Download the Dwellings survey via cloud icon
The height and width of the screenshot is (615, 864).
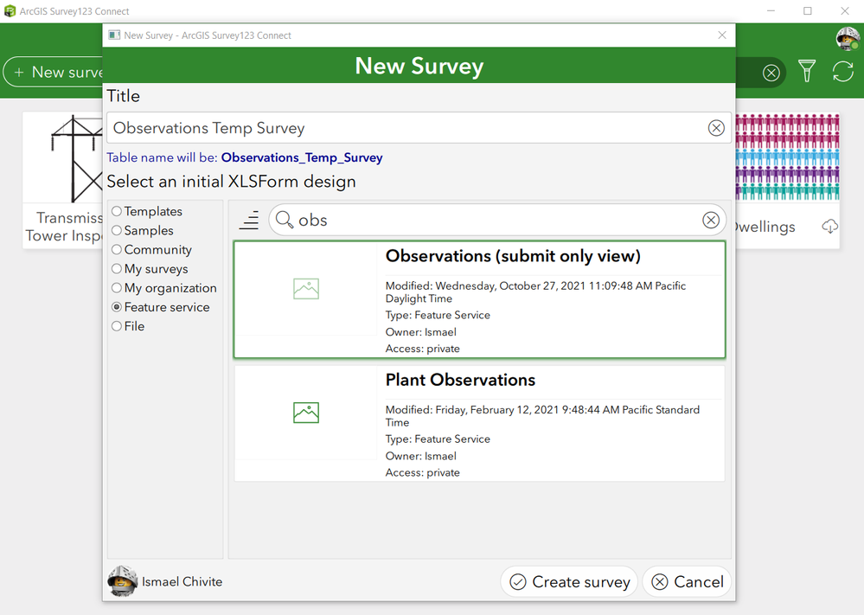click(x=829, y=227)
